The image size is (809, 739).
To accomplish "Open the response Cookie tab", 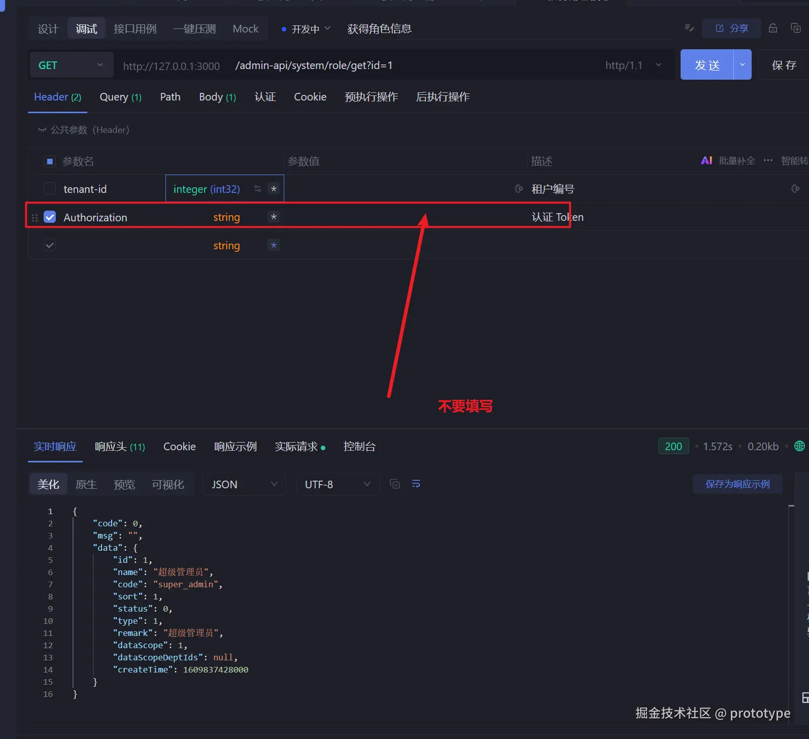I will (179, 447).
